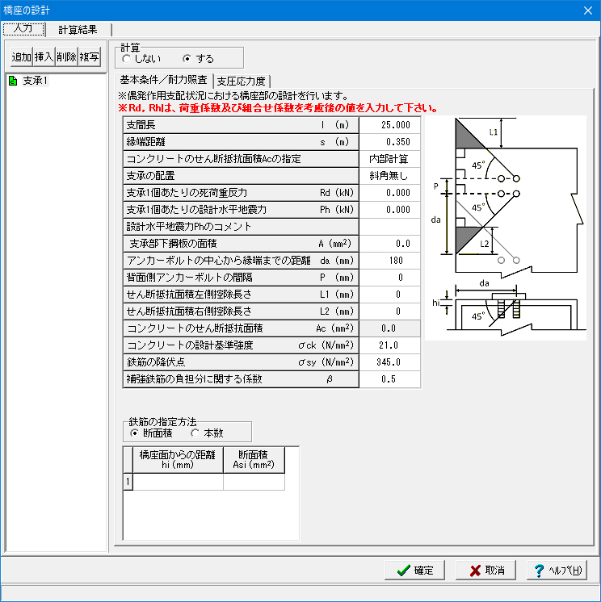The height and width of the screenshot is (602, 601).
Task: Click the 設計水平地震力Phのコメント input cell
Action: point(389,227)
